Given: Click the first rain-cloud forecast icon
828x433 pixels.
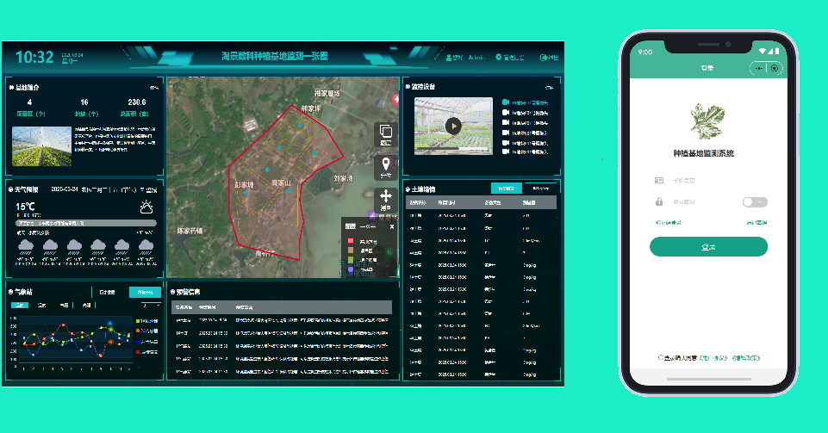Looking at the screenshot, I should pyautogui.click(x=26, y=246).
